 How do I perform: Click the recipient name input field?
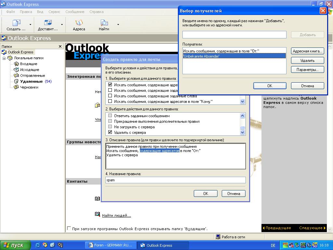point(234,35)
